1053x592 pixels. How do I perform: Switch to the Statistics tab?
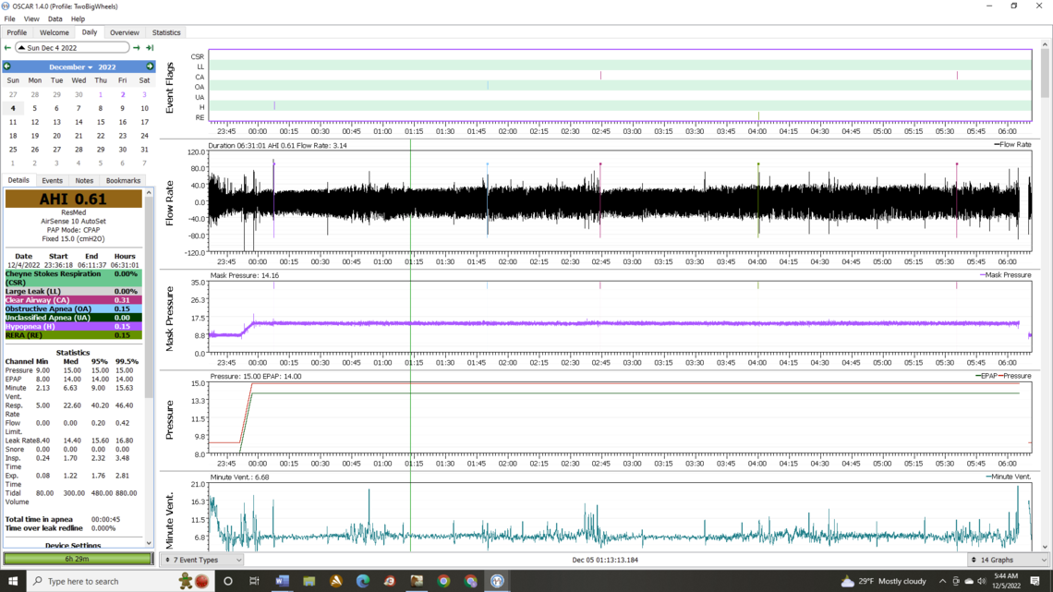point(166,32)
